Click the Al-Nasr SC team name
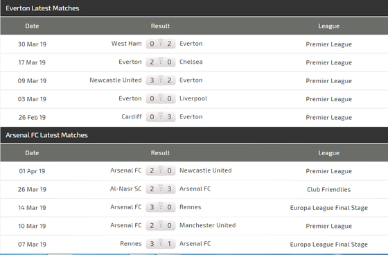The width and height of the screenshot is (388, 255). 125,189
